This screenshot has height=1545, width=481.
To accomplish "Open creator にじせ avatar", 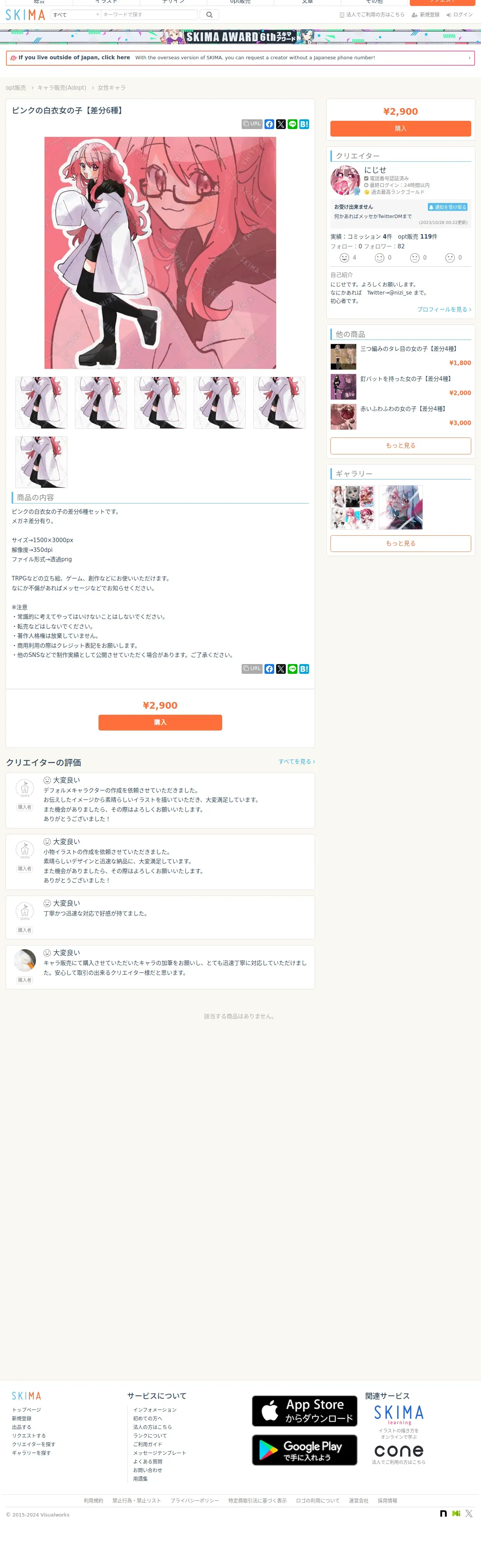I will (x=346, y=180).
